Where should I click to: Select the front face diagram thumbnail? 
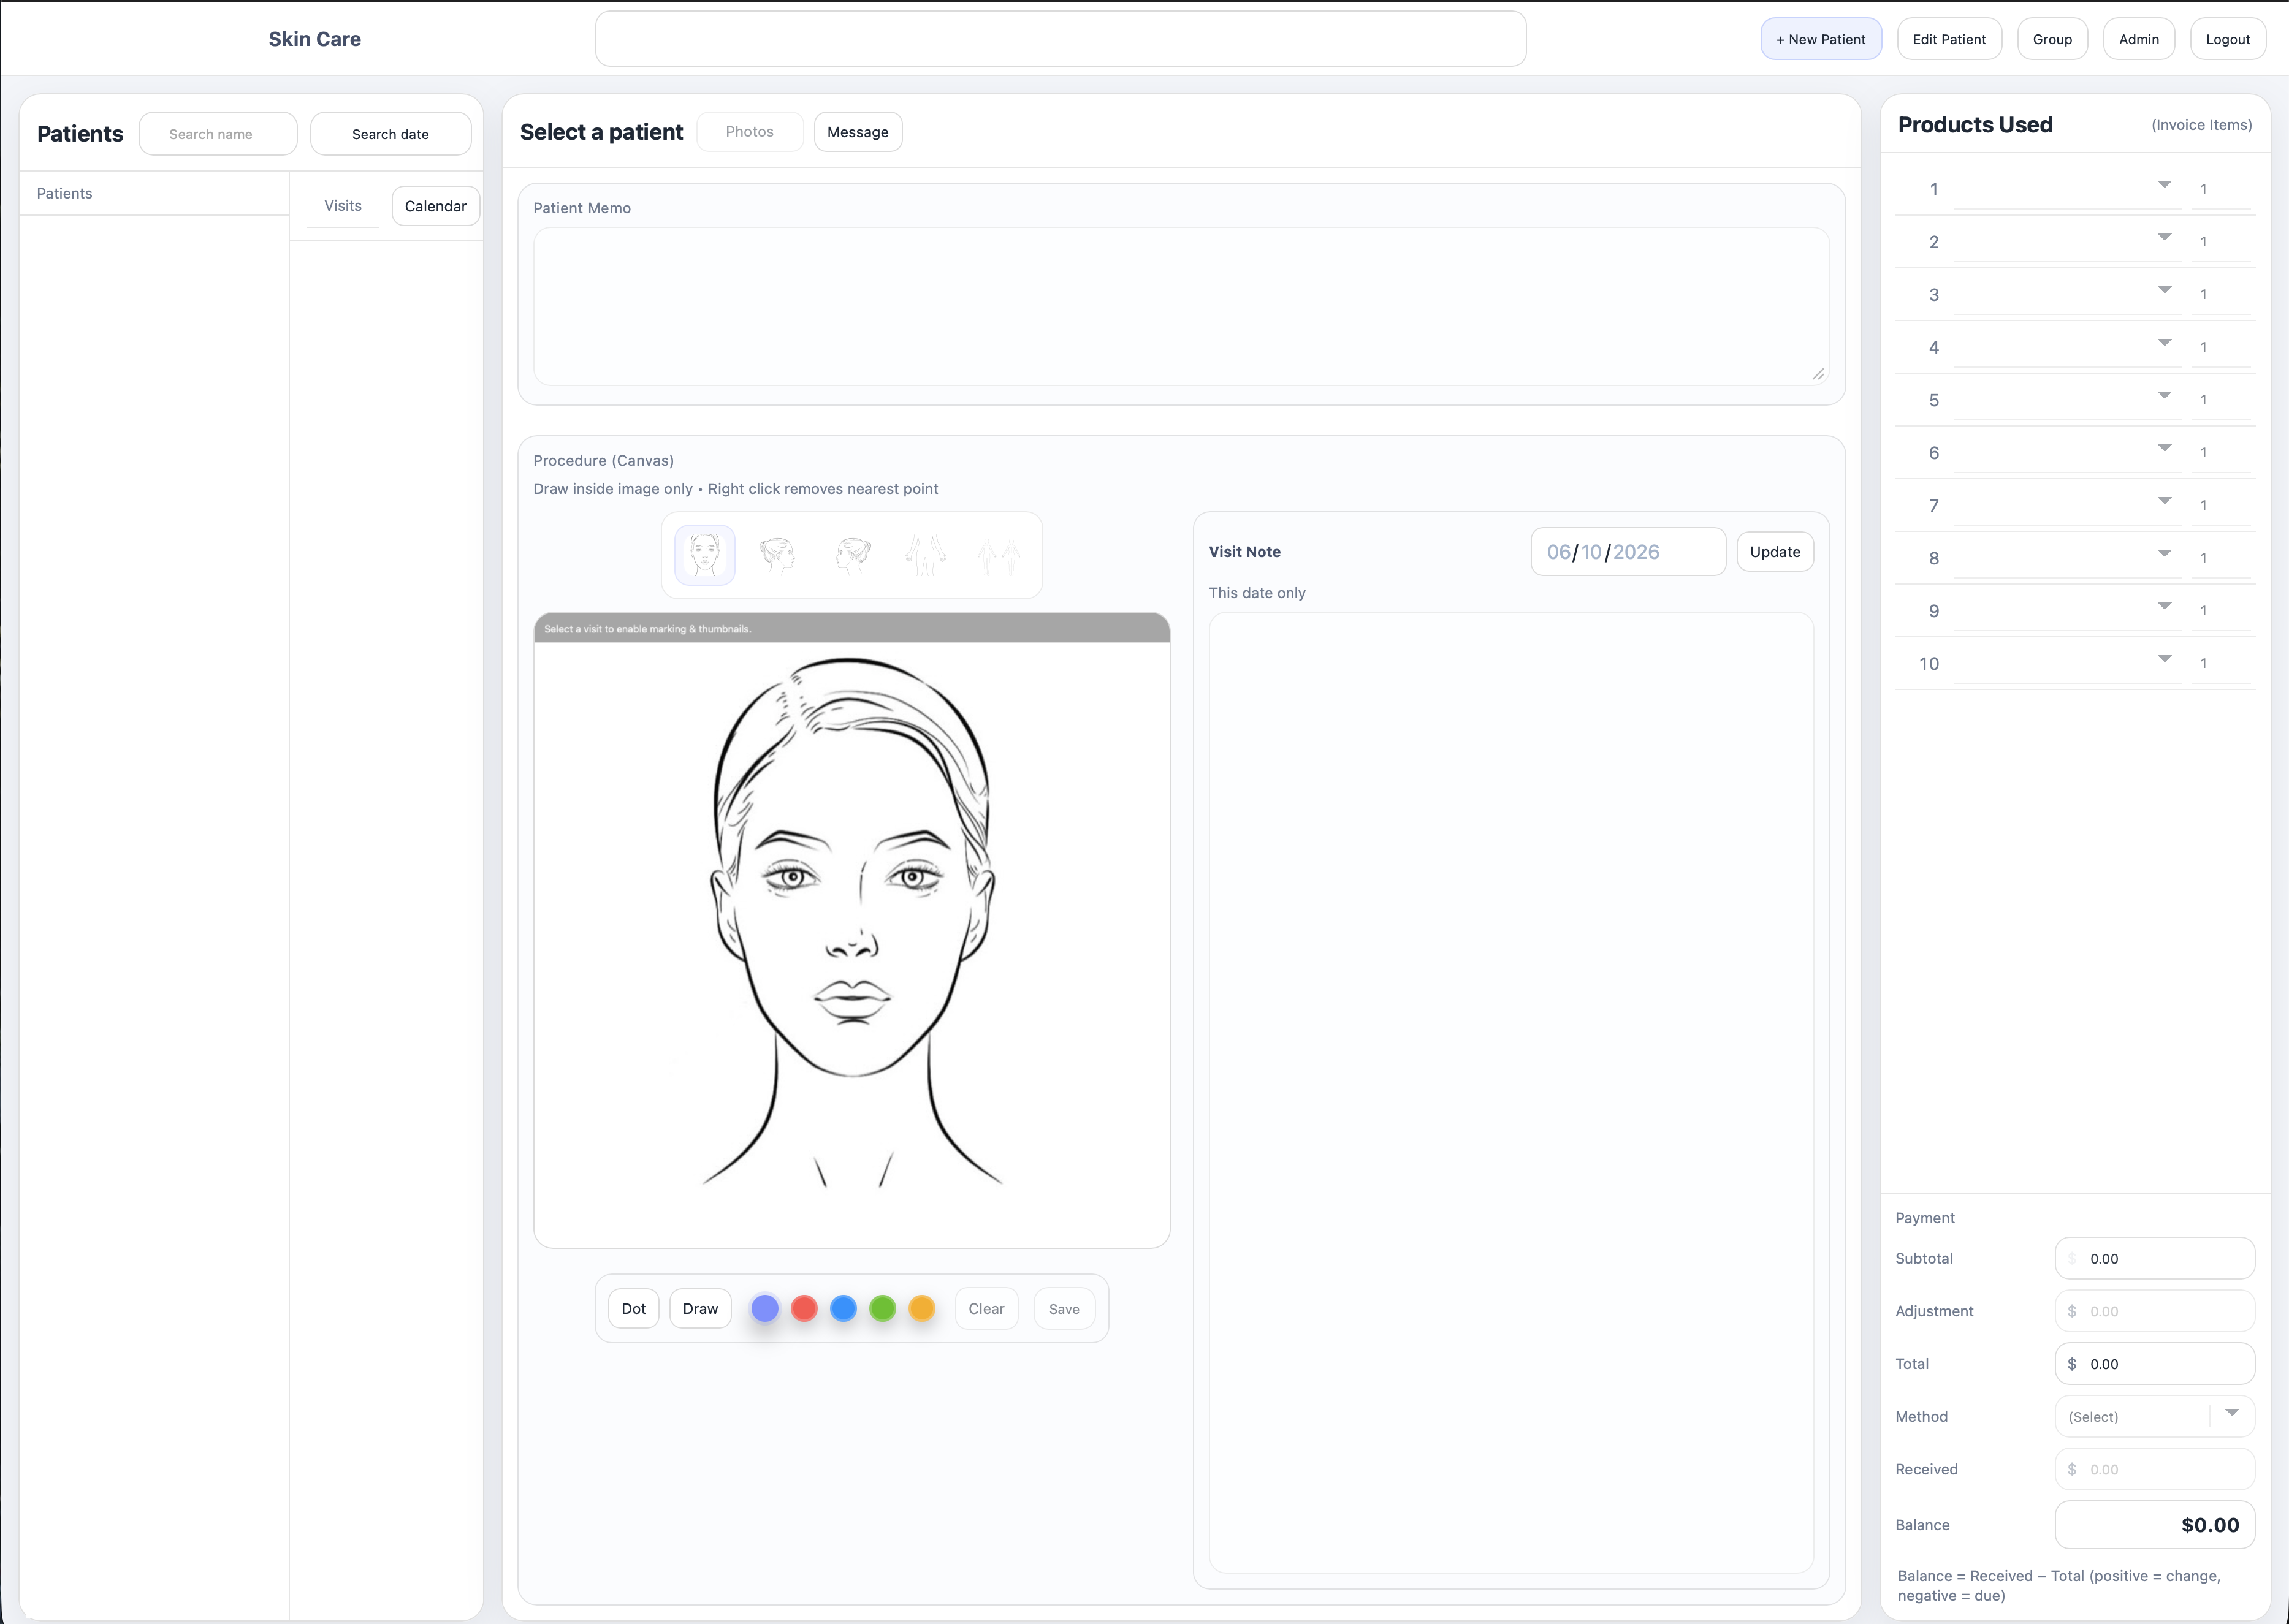tap(705, 555)
